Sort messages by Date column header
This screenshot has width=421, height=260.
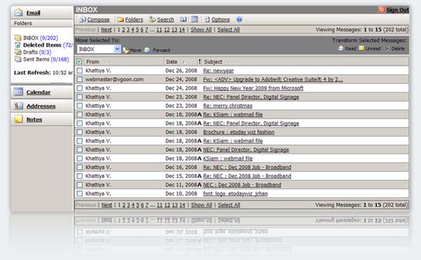click(x=172, y=62)
